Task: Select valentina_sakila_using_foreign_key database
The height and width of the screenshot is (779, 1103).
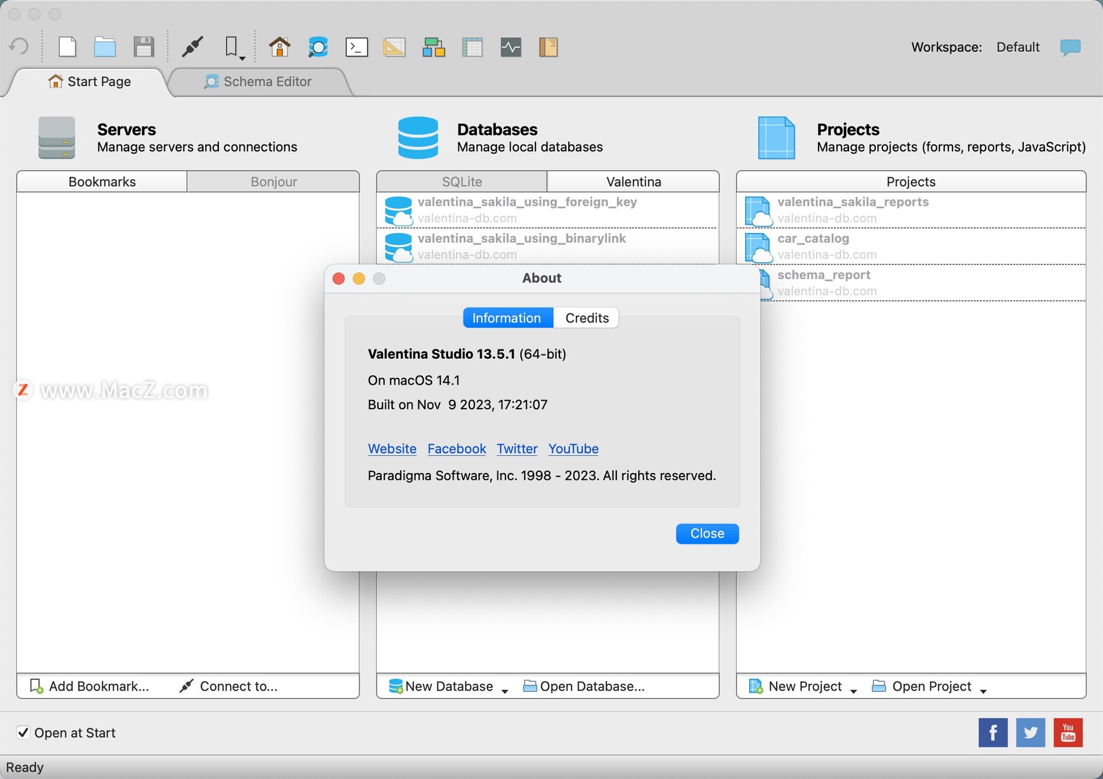Action: pyautogui.click(x=547, y=210)
